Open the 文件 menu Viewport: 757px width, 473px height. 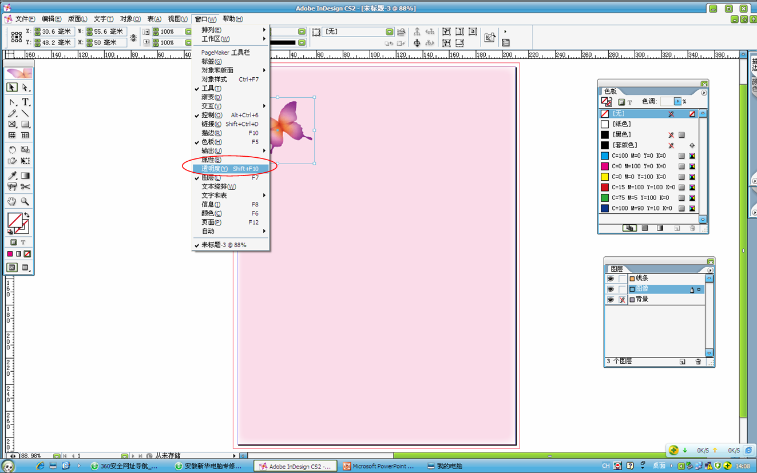pos(24,19)
